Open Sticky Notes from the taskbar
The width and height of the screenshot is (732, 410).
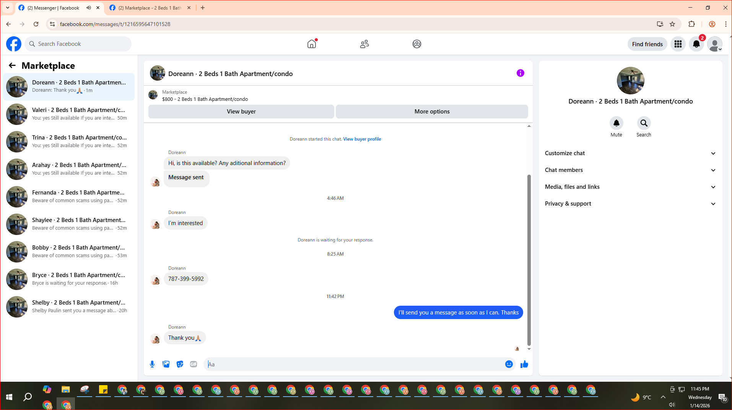(x=103, y=390)
